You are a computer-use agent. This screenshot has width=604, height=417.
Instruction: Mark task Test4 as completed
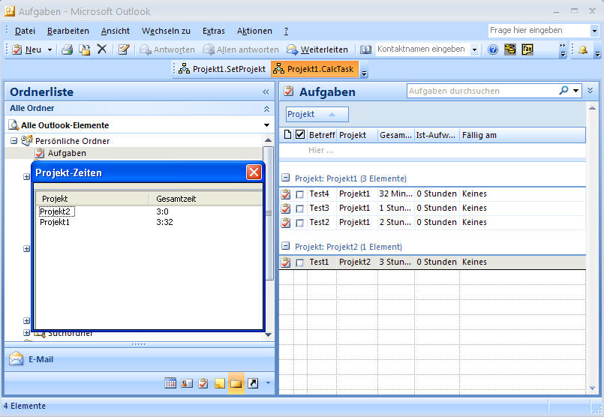point(300,194)
